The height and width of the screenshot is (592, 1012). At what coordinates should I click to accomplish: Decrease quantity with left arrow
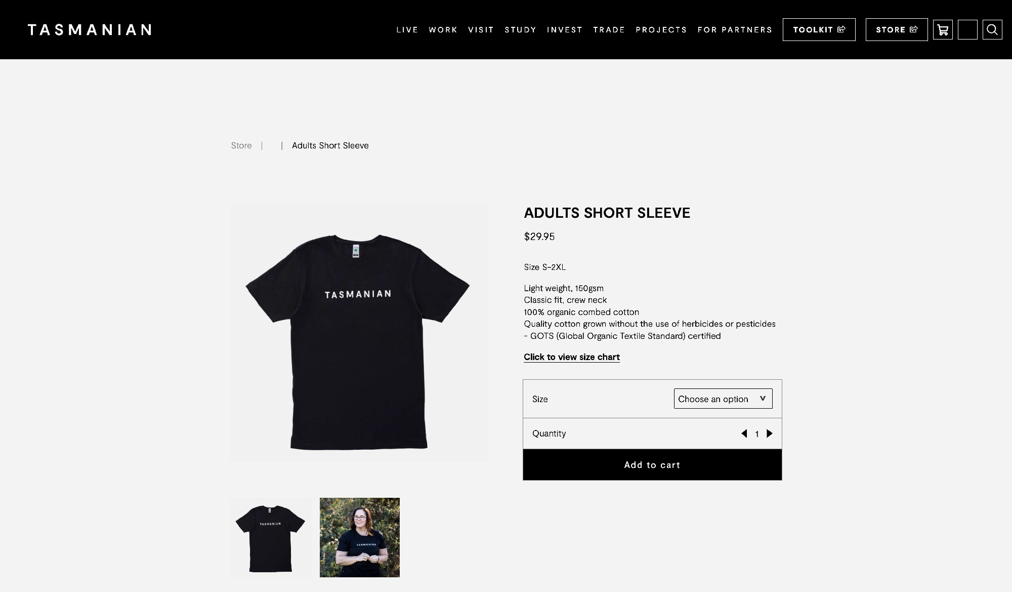pos(744,433)
